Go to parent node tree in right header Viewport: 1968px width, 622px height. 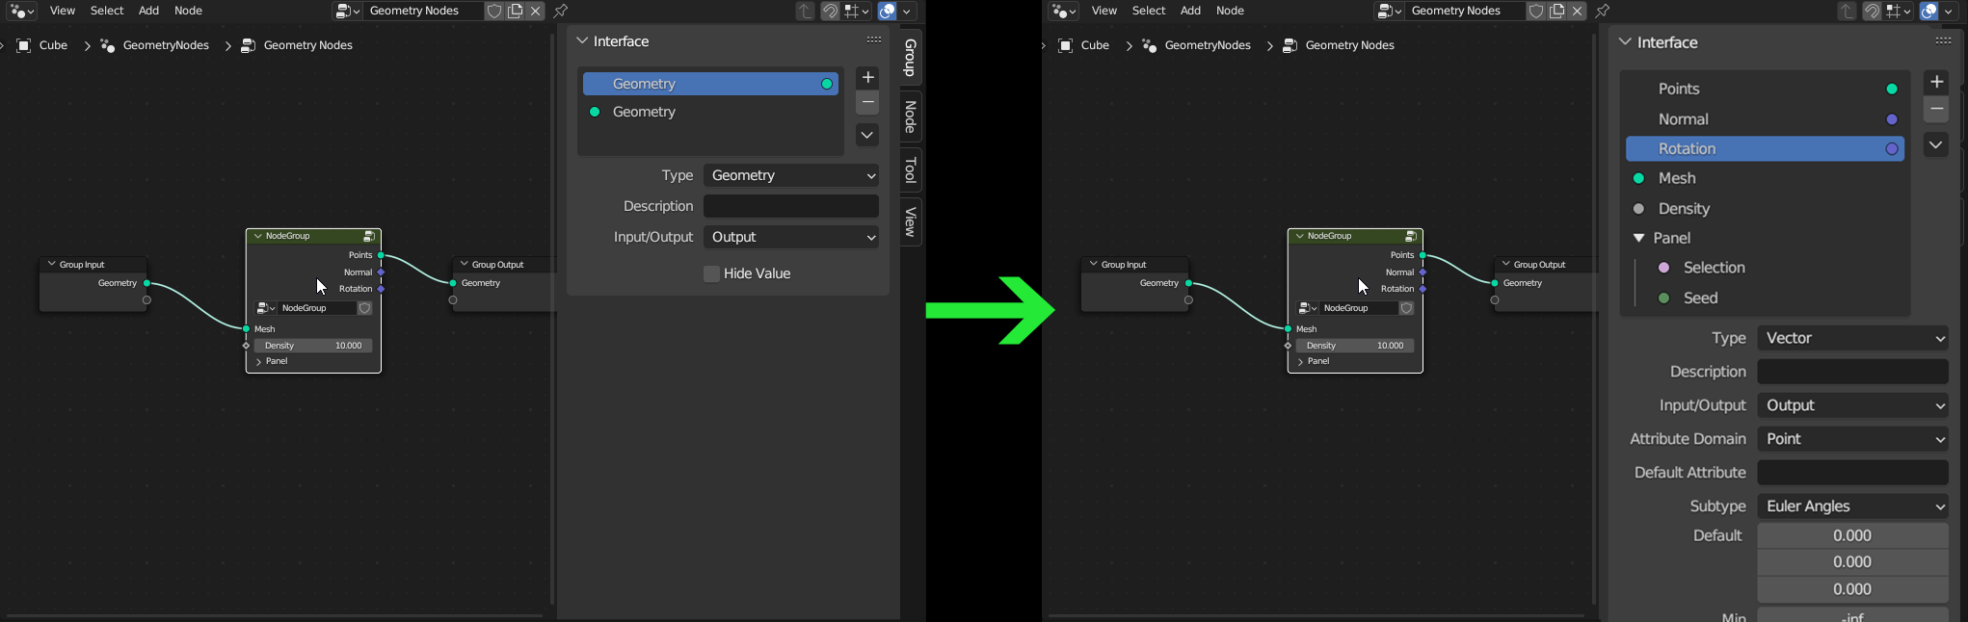coord(1847,12)
